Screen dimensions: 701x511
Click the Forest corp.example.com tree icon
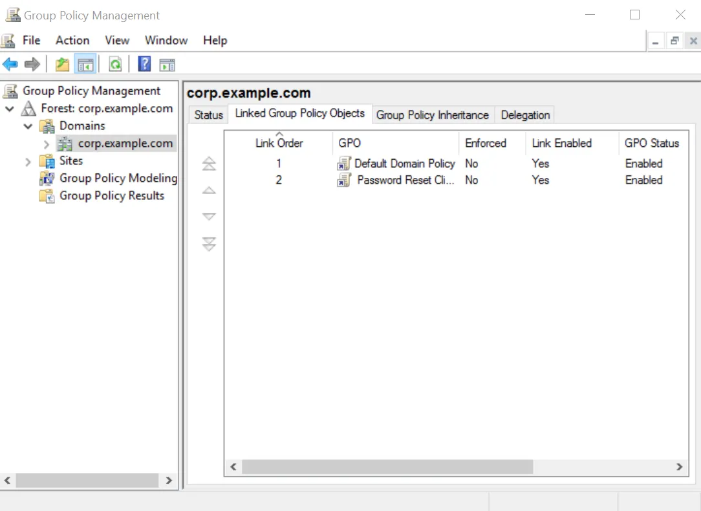coord(28,109)
